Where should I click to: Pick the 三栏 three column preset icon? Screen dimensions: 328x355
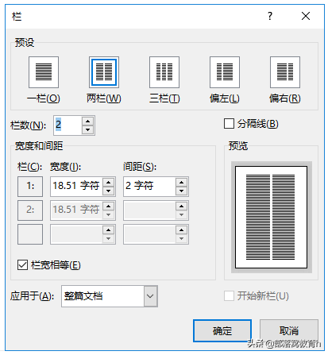(164, 72)
